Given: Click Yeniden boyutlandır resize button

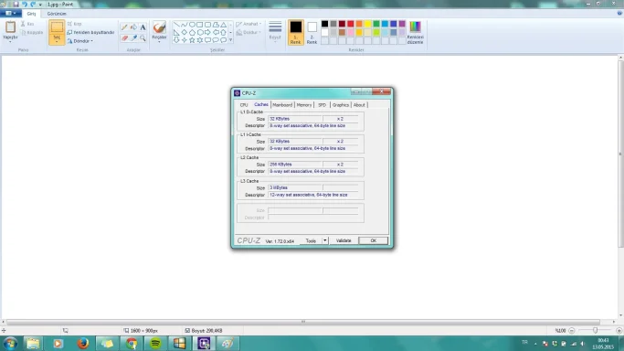Looking at the screenshot, I should pyautogui.click(x=91, y=32).
